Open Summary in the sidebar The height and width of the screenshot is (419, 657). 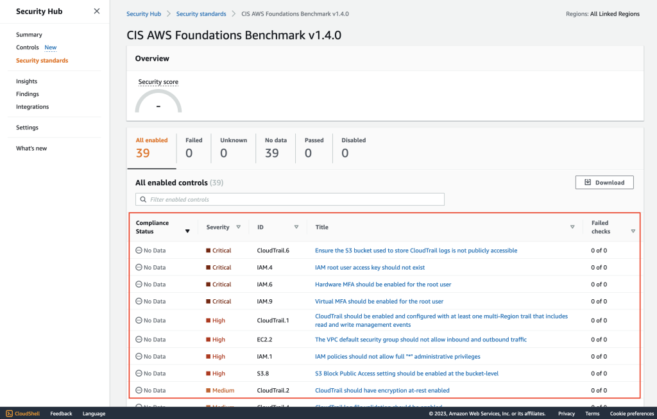tap(29, 35)
